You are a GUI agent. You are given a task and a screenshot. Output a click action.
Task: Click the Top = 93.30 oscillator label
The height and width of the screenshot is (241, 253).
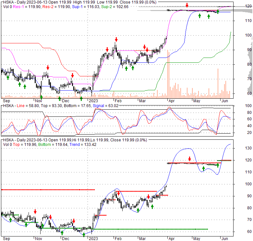tap(51, 106)
